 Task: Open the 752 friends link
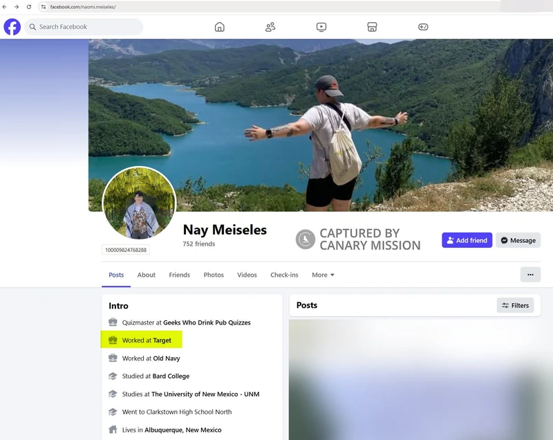click(198, 244)
